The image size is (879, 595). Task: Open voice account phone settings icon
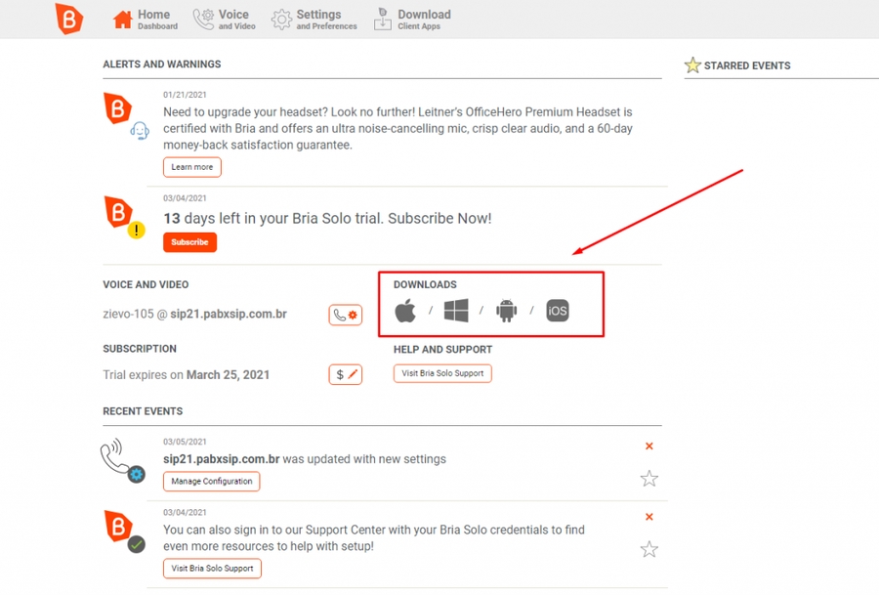[x=346, y=315]
